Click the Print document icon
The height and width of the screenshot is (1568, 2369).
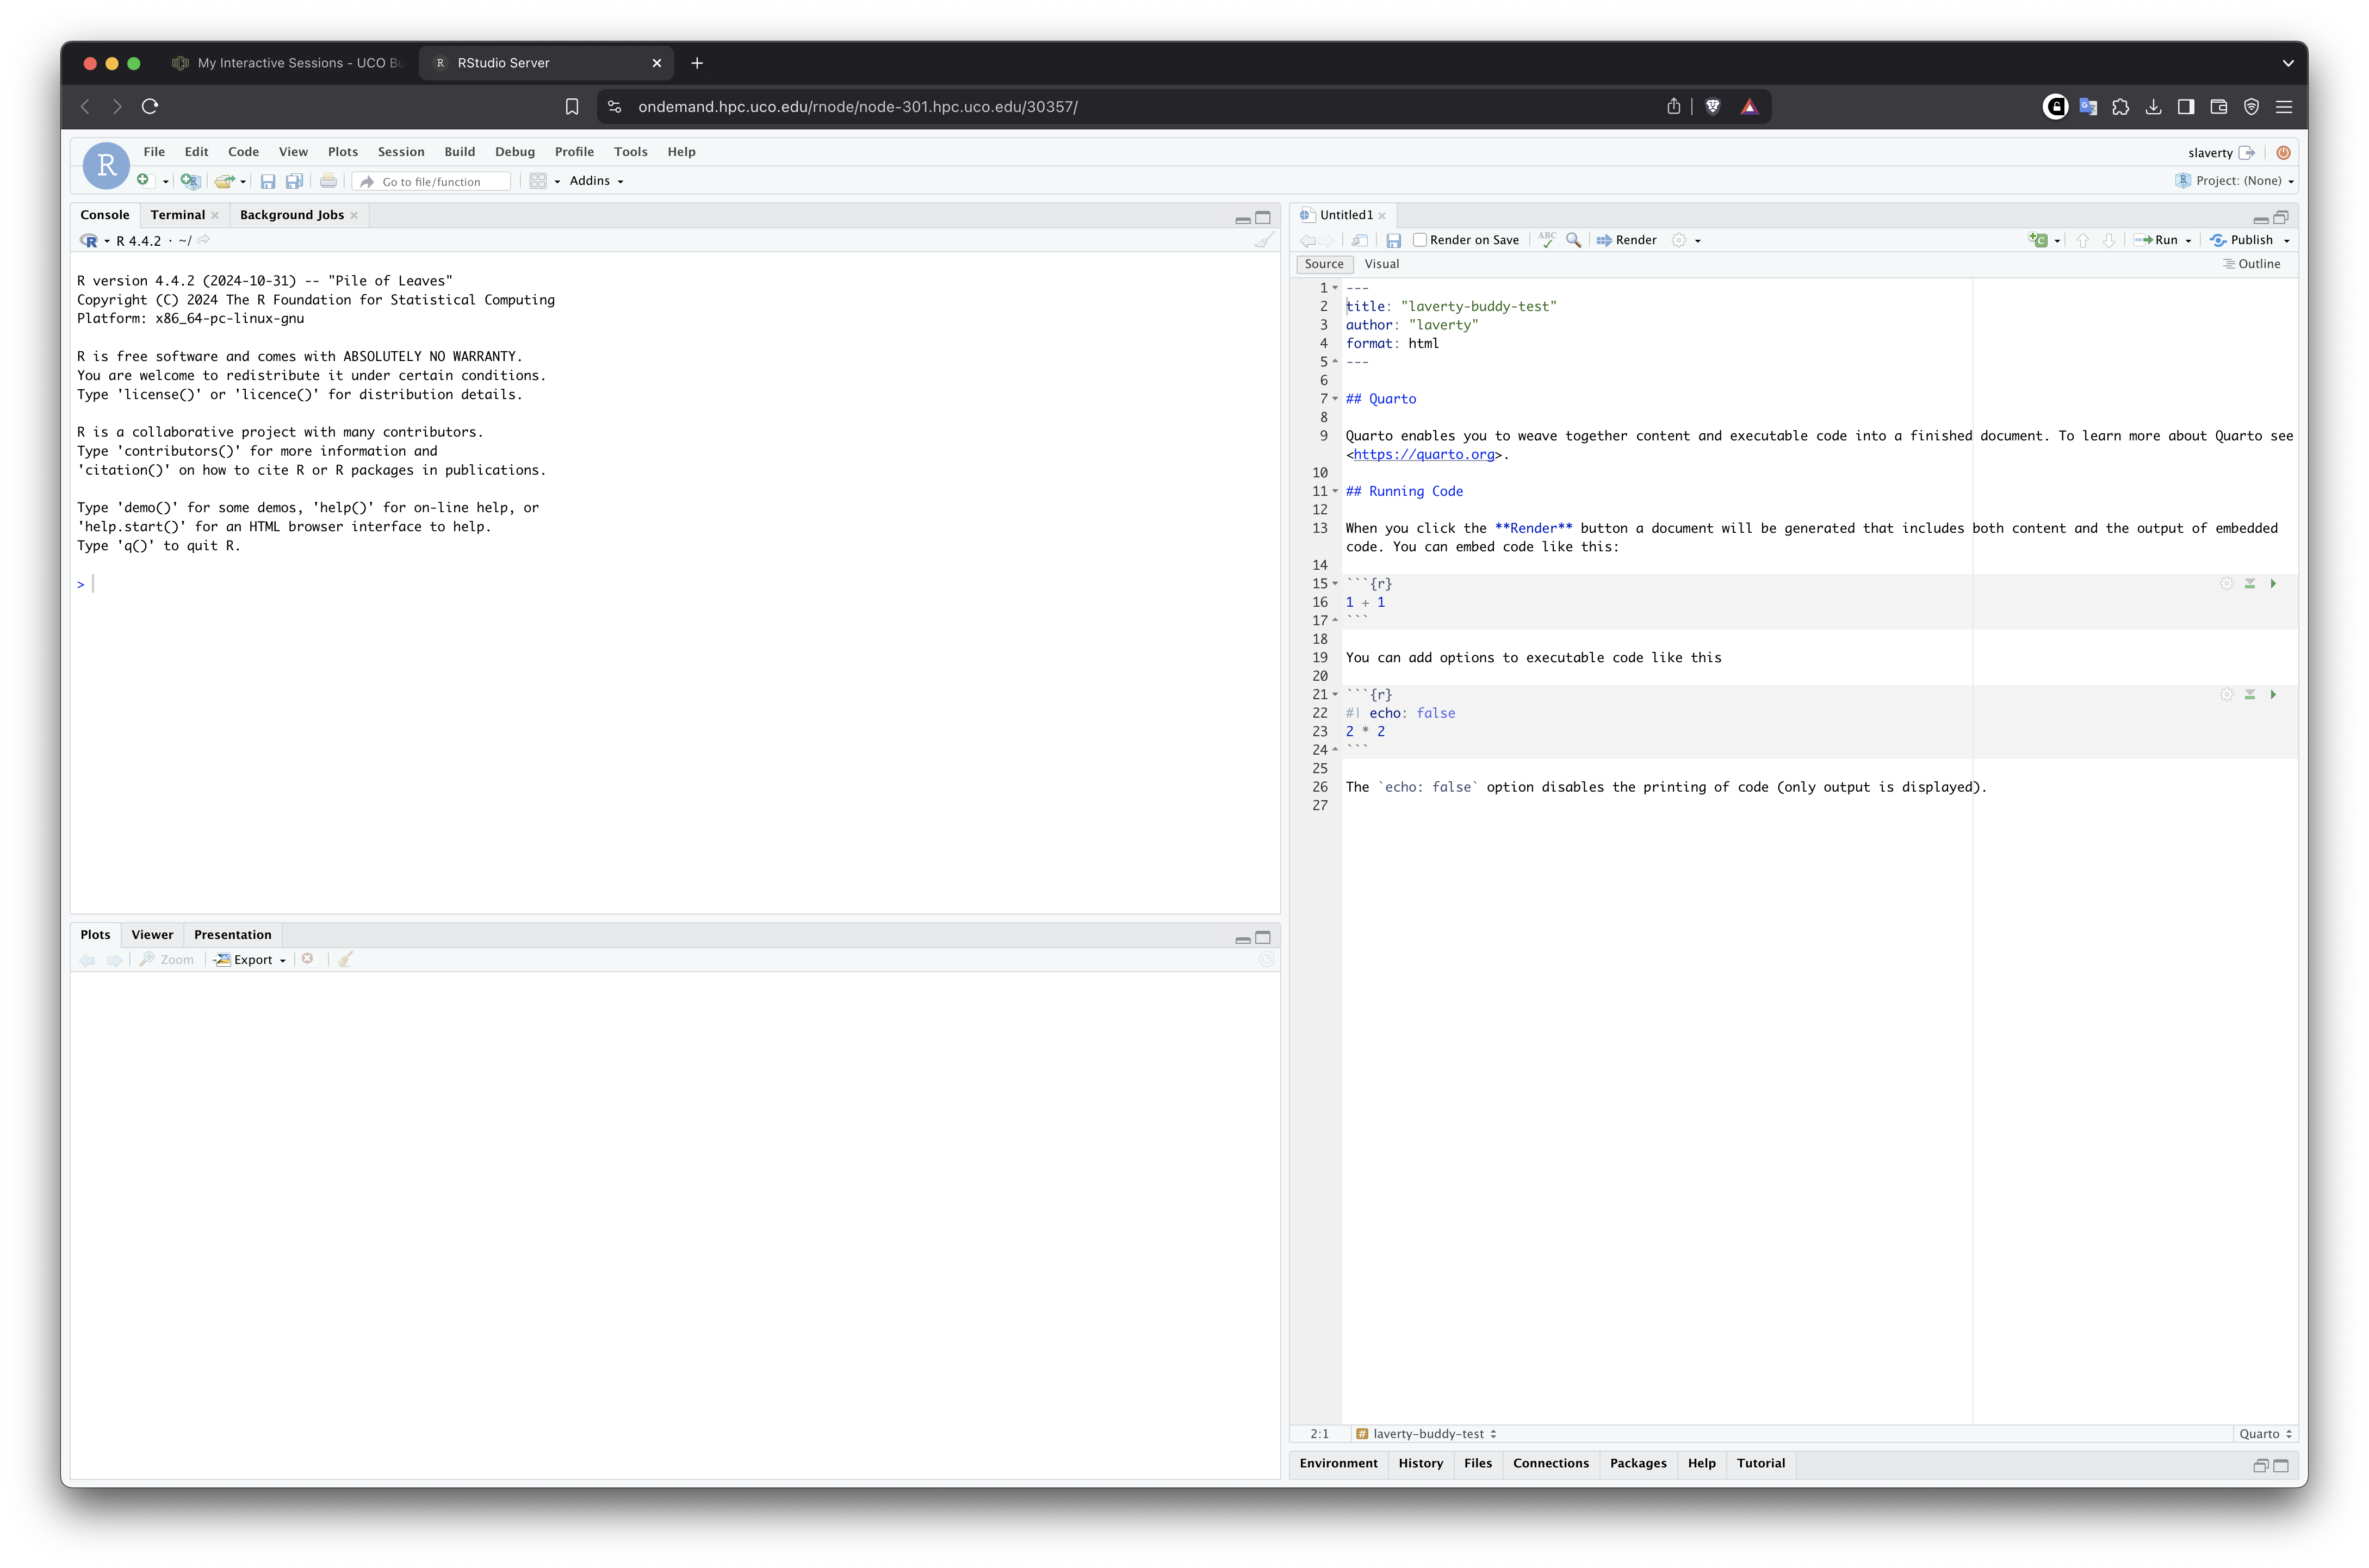tap(328, 181)
